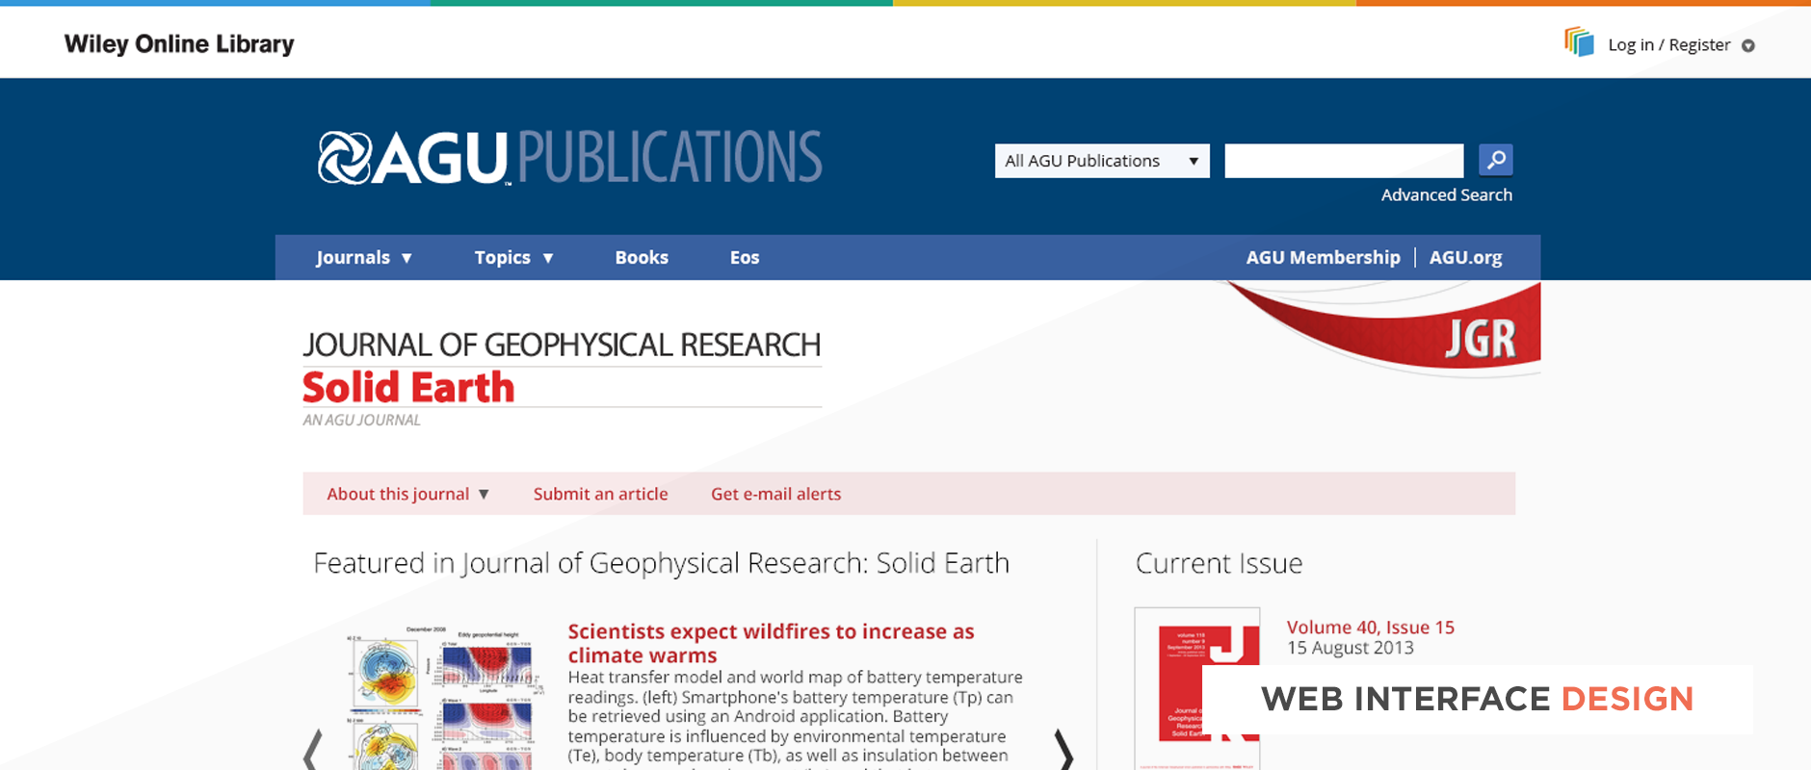This screenshot has height=770, width=1811.
Task: Click the Wiley book stack icon
Action: click(x=1579, y=42)
